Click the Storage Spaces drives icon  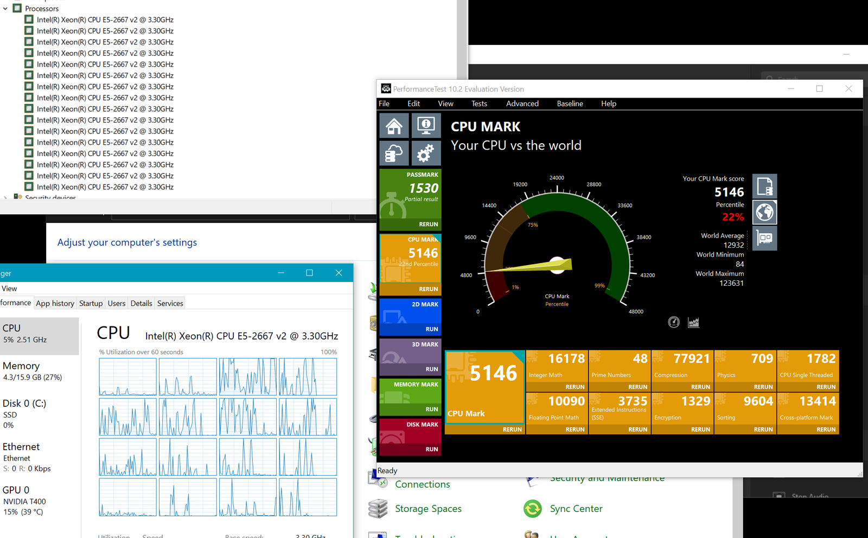coord(378,509)
